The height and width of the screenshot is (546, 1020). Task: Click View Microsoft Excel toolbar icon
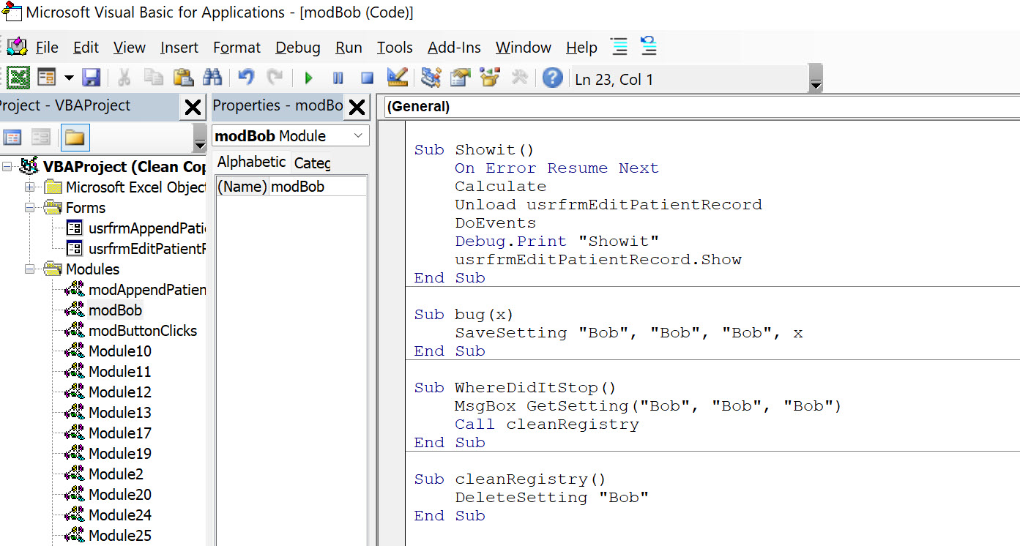18,78
